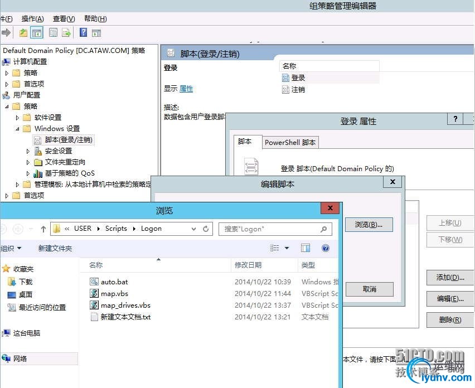Open view options dropdown arrow
Viewport: 475px width, 388px height.
tap(287, 248)
